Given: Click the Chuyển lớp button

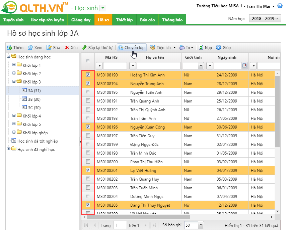Looking at the screenshot, I should pyautogui.click(x=132, y=47).
